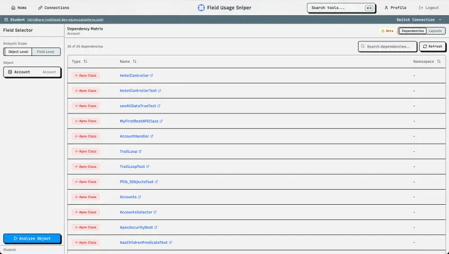Screen dimensions: 449x254
Task: Click the database icon in Account selector
Action: pos(10,72)
